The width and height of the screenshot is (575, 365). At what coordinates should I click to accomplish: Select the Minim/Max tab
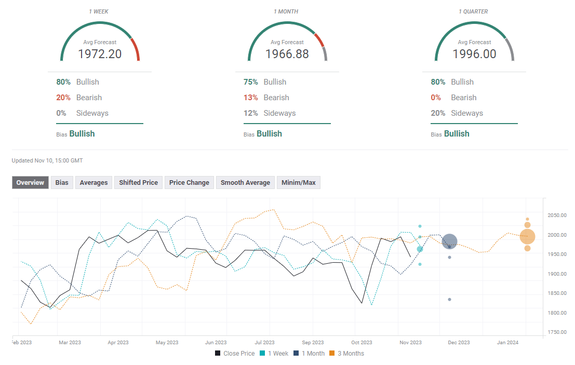click(299, 182)
